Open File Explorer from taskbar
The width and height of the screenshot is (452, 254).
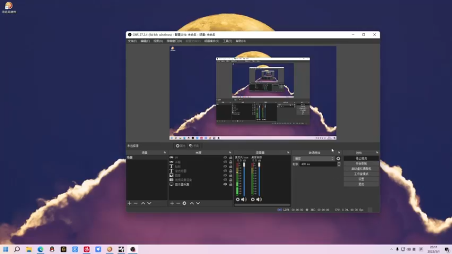click(x=29, y=249)
